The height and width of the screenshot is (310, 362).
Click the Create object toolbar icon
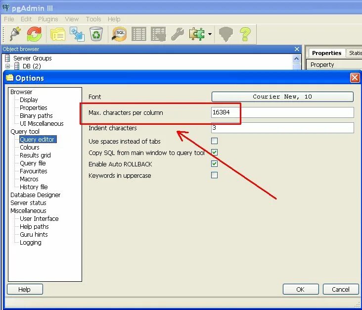pos(77,34)
